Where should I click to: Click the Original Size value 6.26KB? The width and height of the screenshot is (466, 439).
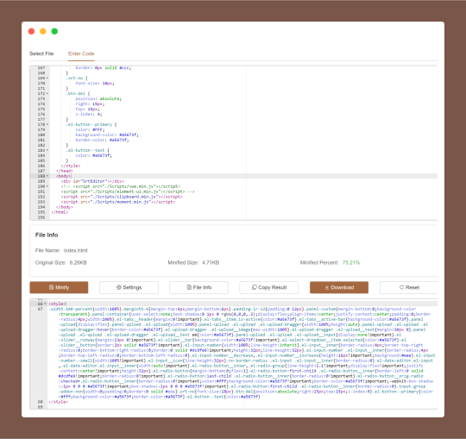pyautogui.click(x=79, y=262)
